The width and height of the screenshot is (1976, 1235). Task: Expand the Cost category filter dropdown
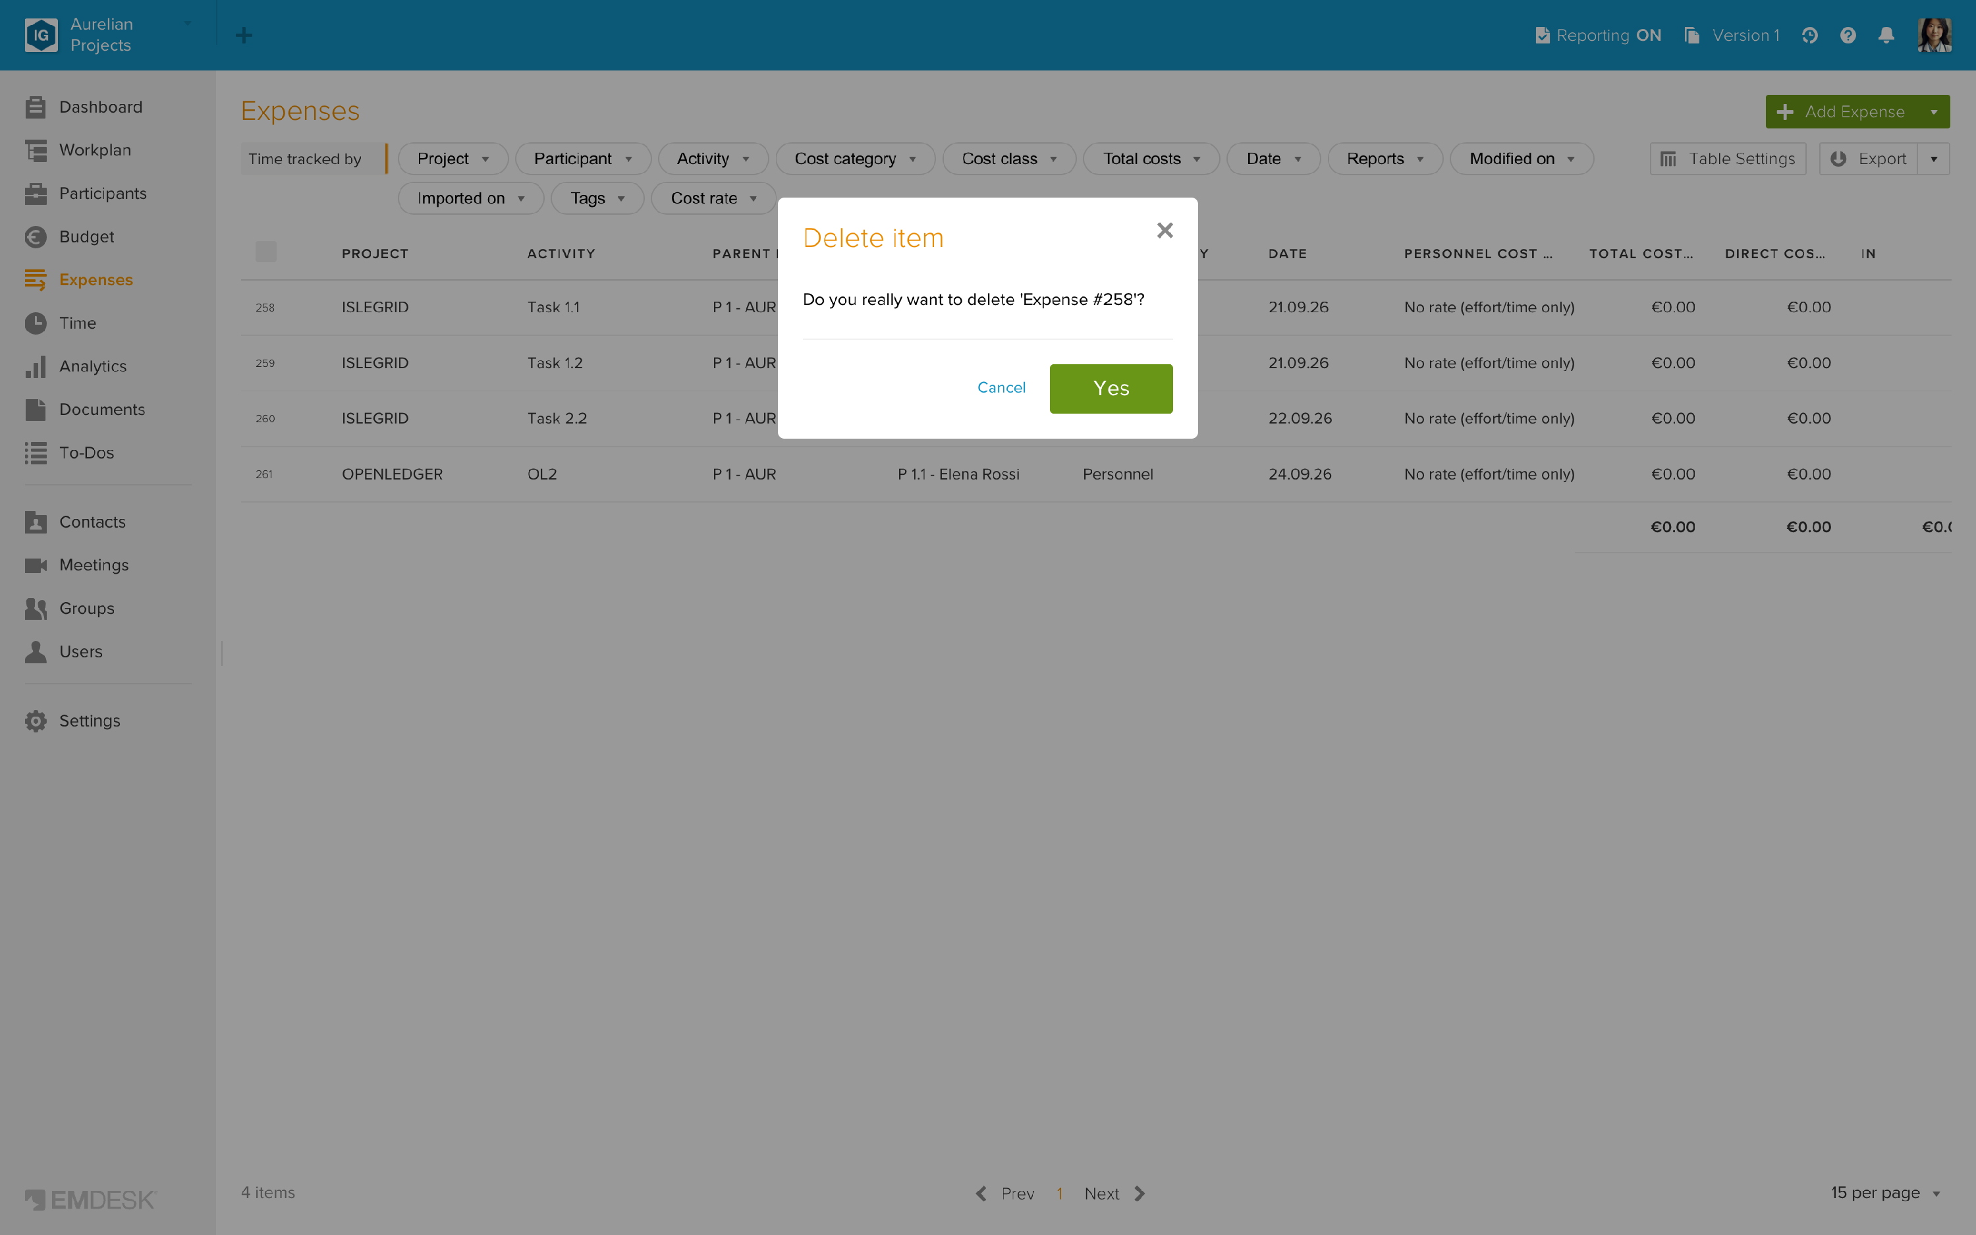pyautogui.click(x=854, y=159)
